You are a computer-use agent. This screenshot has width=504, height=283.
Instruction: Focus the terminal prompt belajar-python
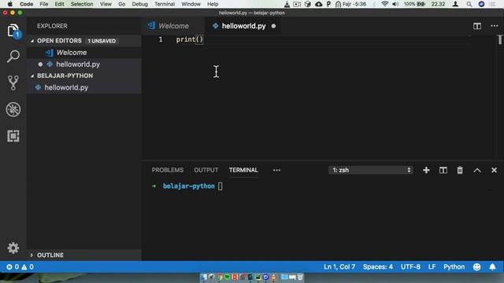pos(189,186)
